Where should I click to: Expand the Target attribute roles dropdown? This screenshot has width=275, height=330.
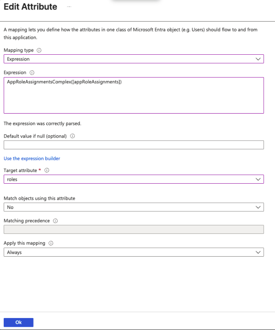click(x=133, y=180)
